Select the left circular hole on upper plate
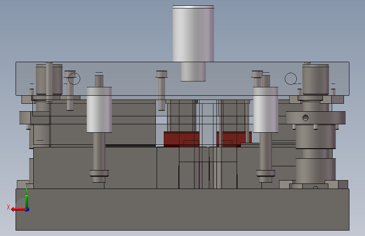The width and height of the screenshot is (365, 236). pos(74,79)
